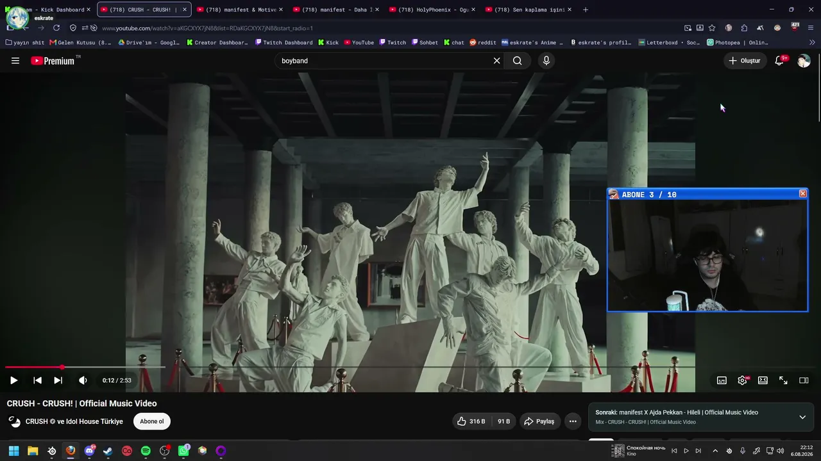Seek on the red video progress bar
Image resolution: width=821 pixels, height=461 pixels.
point(410,367)
